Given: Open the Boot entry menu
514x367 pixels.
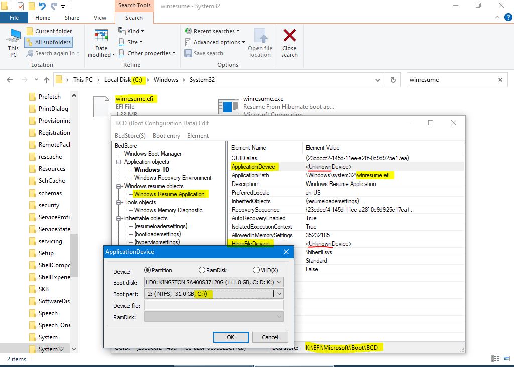Looking at the screenshot, I should (166, 136).
